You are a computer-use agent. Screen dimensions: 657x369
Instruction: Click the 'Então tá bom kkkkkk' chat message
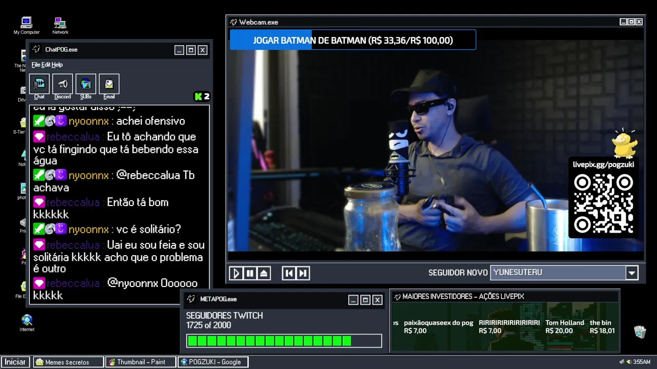click(101, 208)
